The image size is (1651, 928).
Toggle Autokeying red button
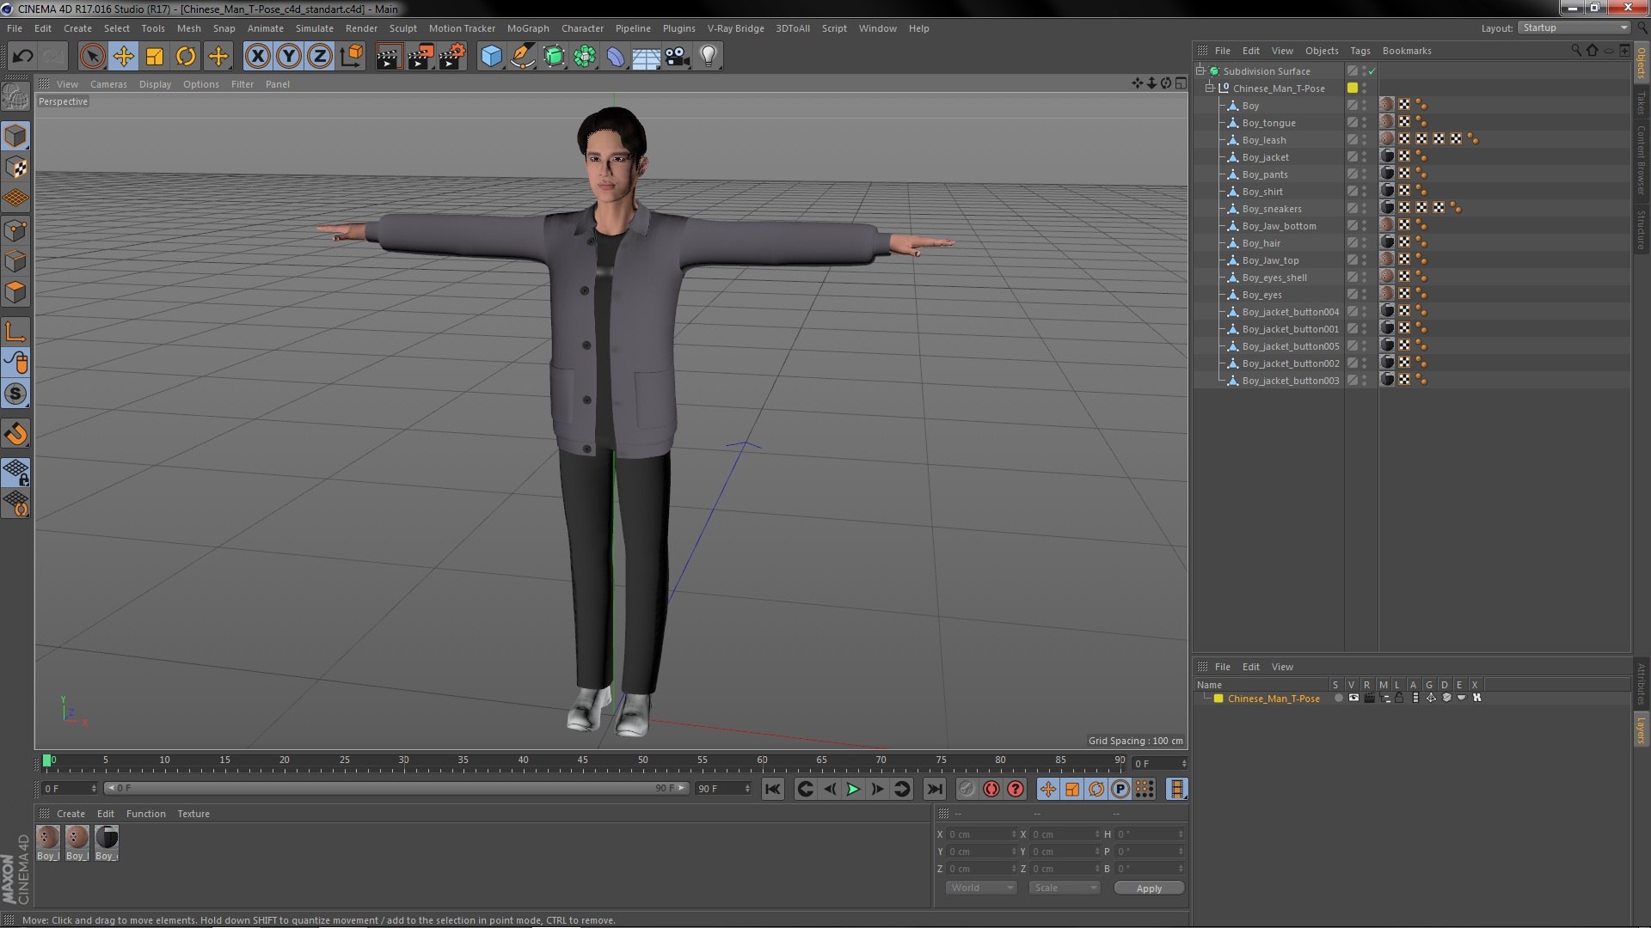tap(991, 789)
